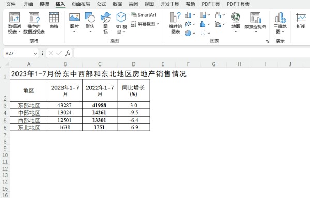Select column D header
This screenshot has width=310, height=198.
click(134, 64)
